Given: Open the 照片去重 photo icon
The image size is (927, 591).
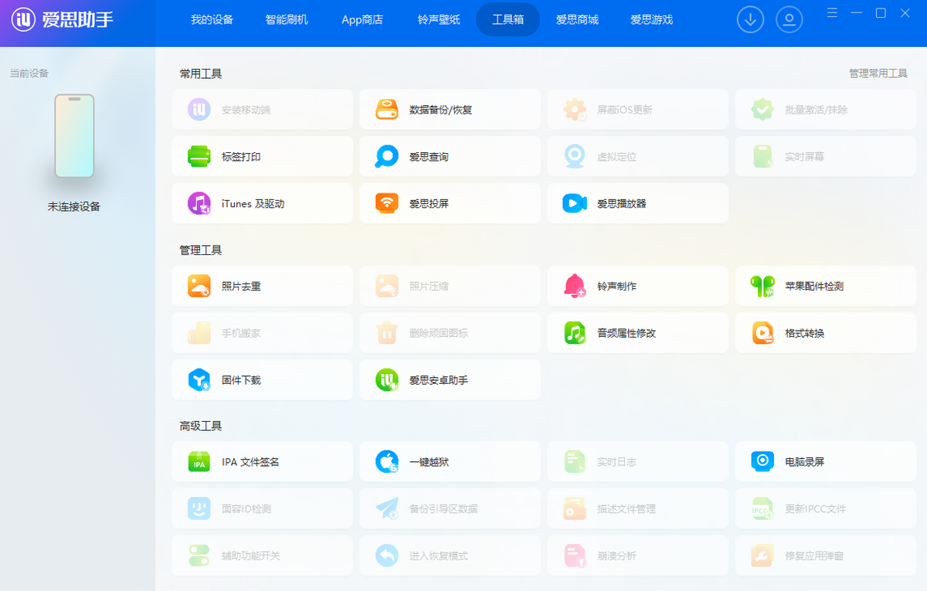Looking at the screenshot, I should coord(199,286).
